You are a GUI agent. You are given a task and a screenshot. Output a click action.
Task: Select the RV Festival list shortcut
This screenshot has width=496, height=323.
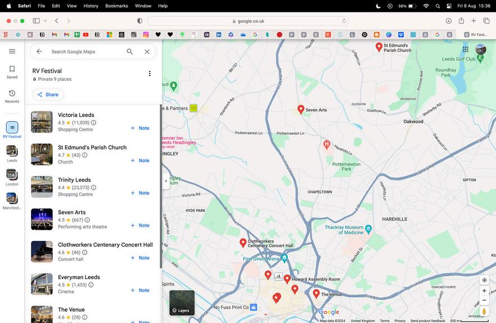point(12,130)
